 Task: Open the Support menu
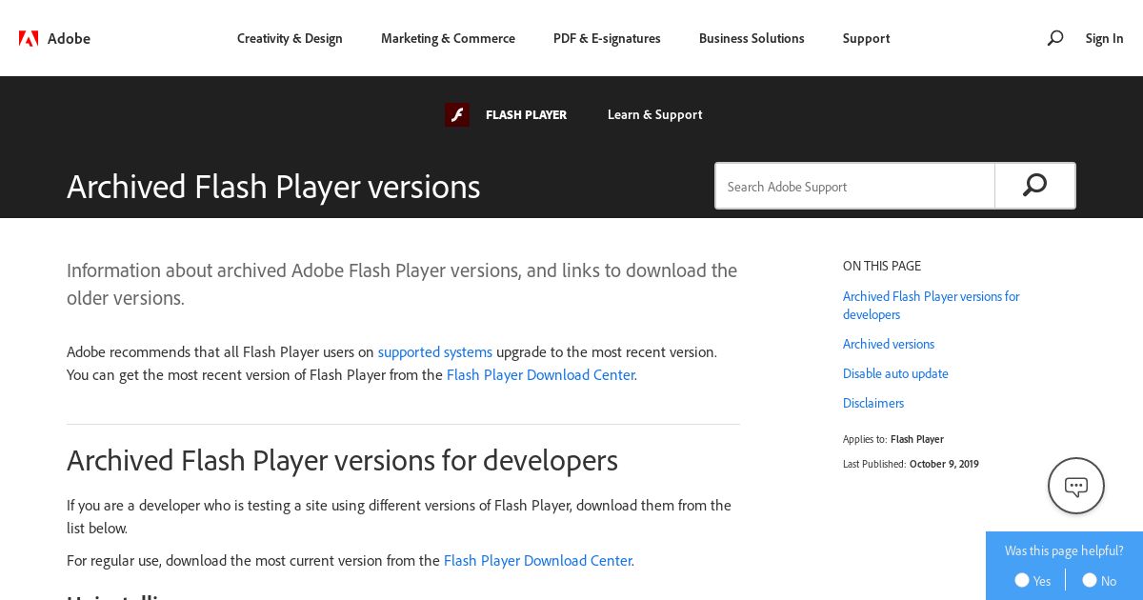tap(866, 38)
